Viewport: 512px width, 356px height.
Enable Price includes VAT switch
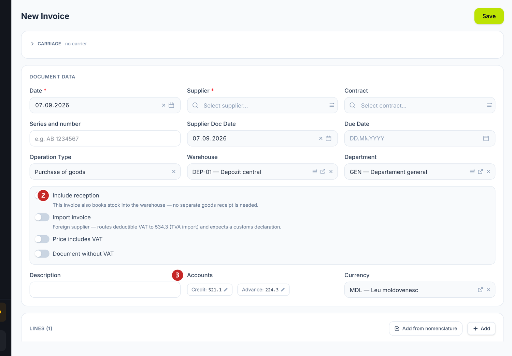[x=42, y=239]
